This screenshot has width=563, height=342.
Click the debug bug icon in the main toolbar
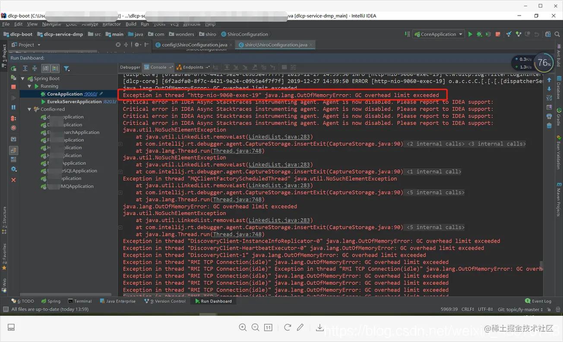click(x=479, y=34)
